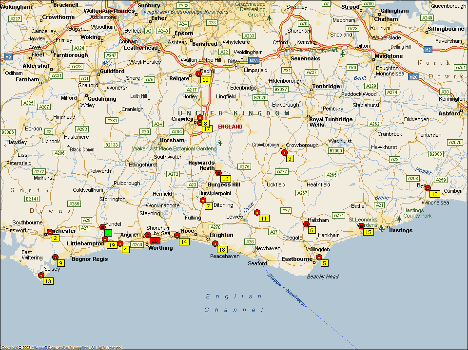Image resolution: width=468 pixels, height=350 pixels.
Task: Click the Brighton city name label
Action: click(x=221, y=235)
